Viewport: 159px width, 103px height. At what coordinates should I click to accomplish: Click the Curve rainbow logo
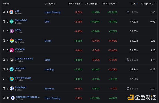tap(12, 41)
